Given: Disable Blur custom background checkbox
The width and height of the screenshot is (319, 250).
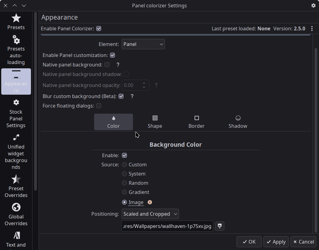Looking at the screenshot, I should [121, 96].
